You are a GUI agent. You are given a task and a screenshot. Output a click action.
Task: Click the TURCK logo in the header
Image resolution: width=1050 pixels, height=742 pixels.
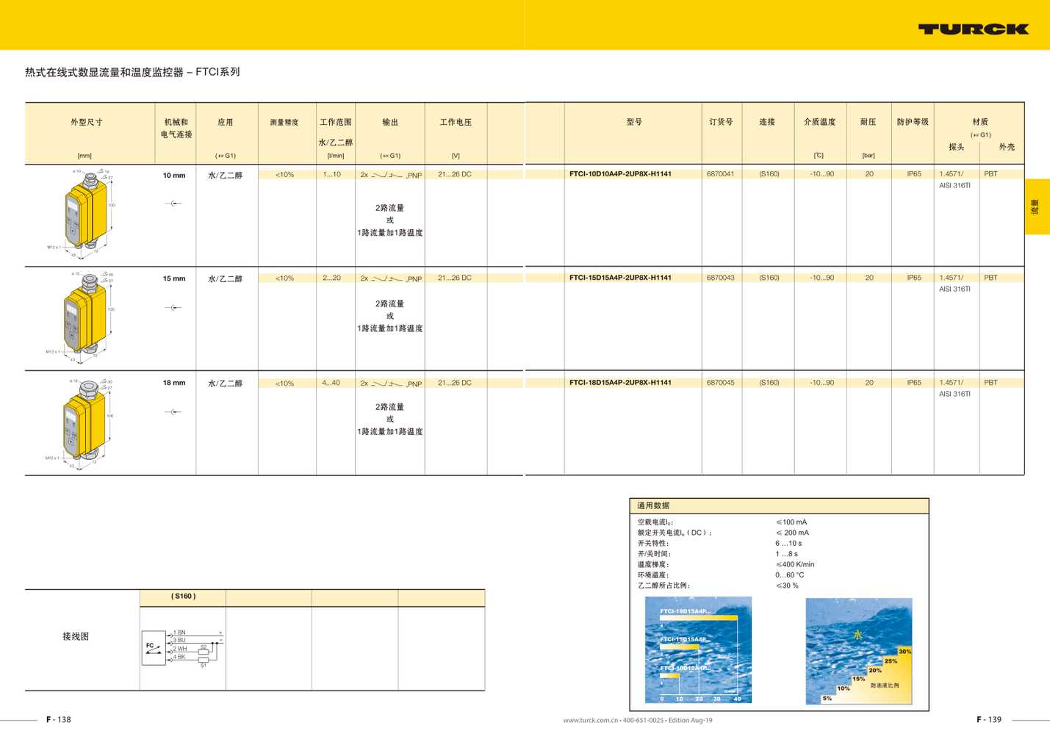click(973, 29)
